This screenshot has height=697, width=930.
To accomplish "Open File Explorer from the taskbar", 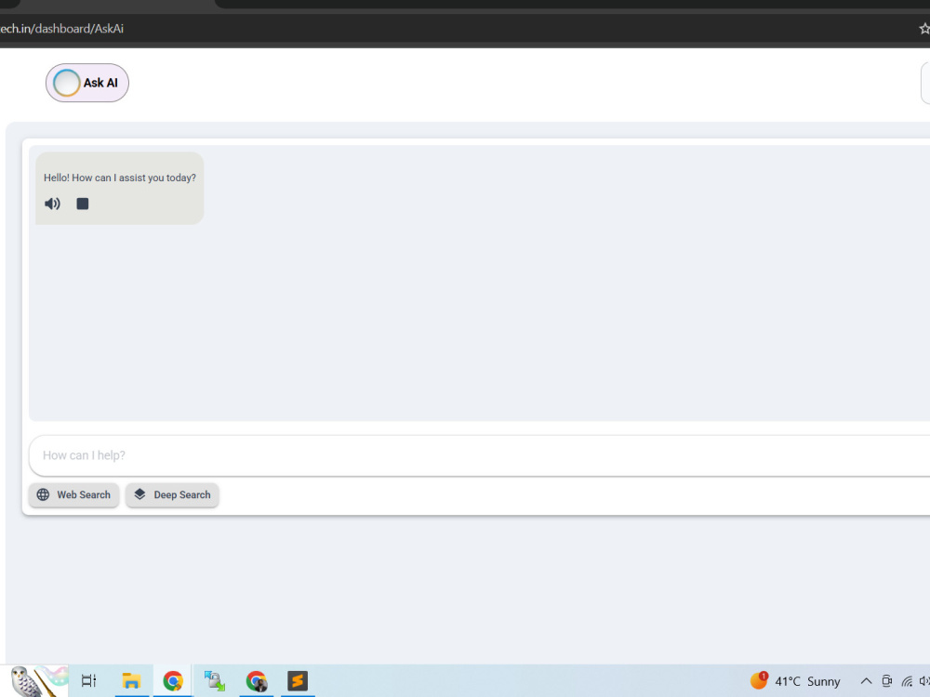I will coord(131,681).
